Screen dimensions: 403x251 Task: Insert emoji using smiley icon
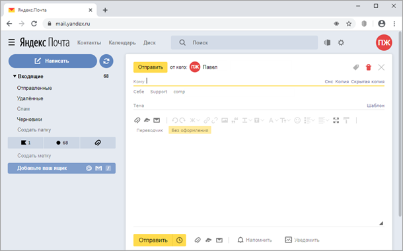(x=297, y=120)
